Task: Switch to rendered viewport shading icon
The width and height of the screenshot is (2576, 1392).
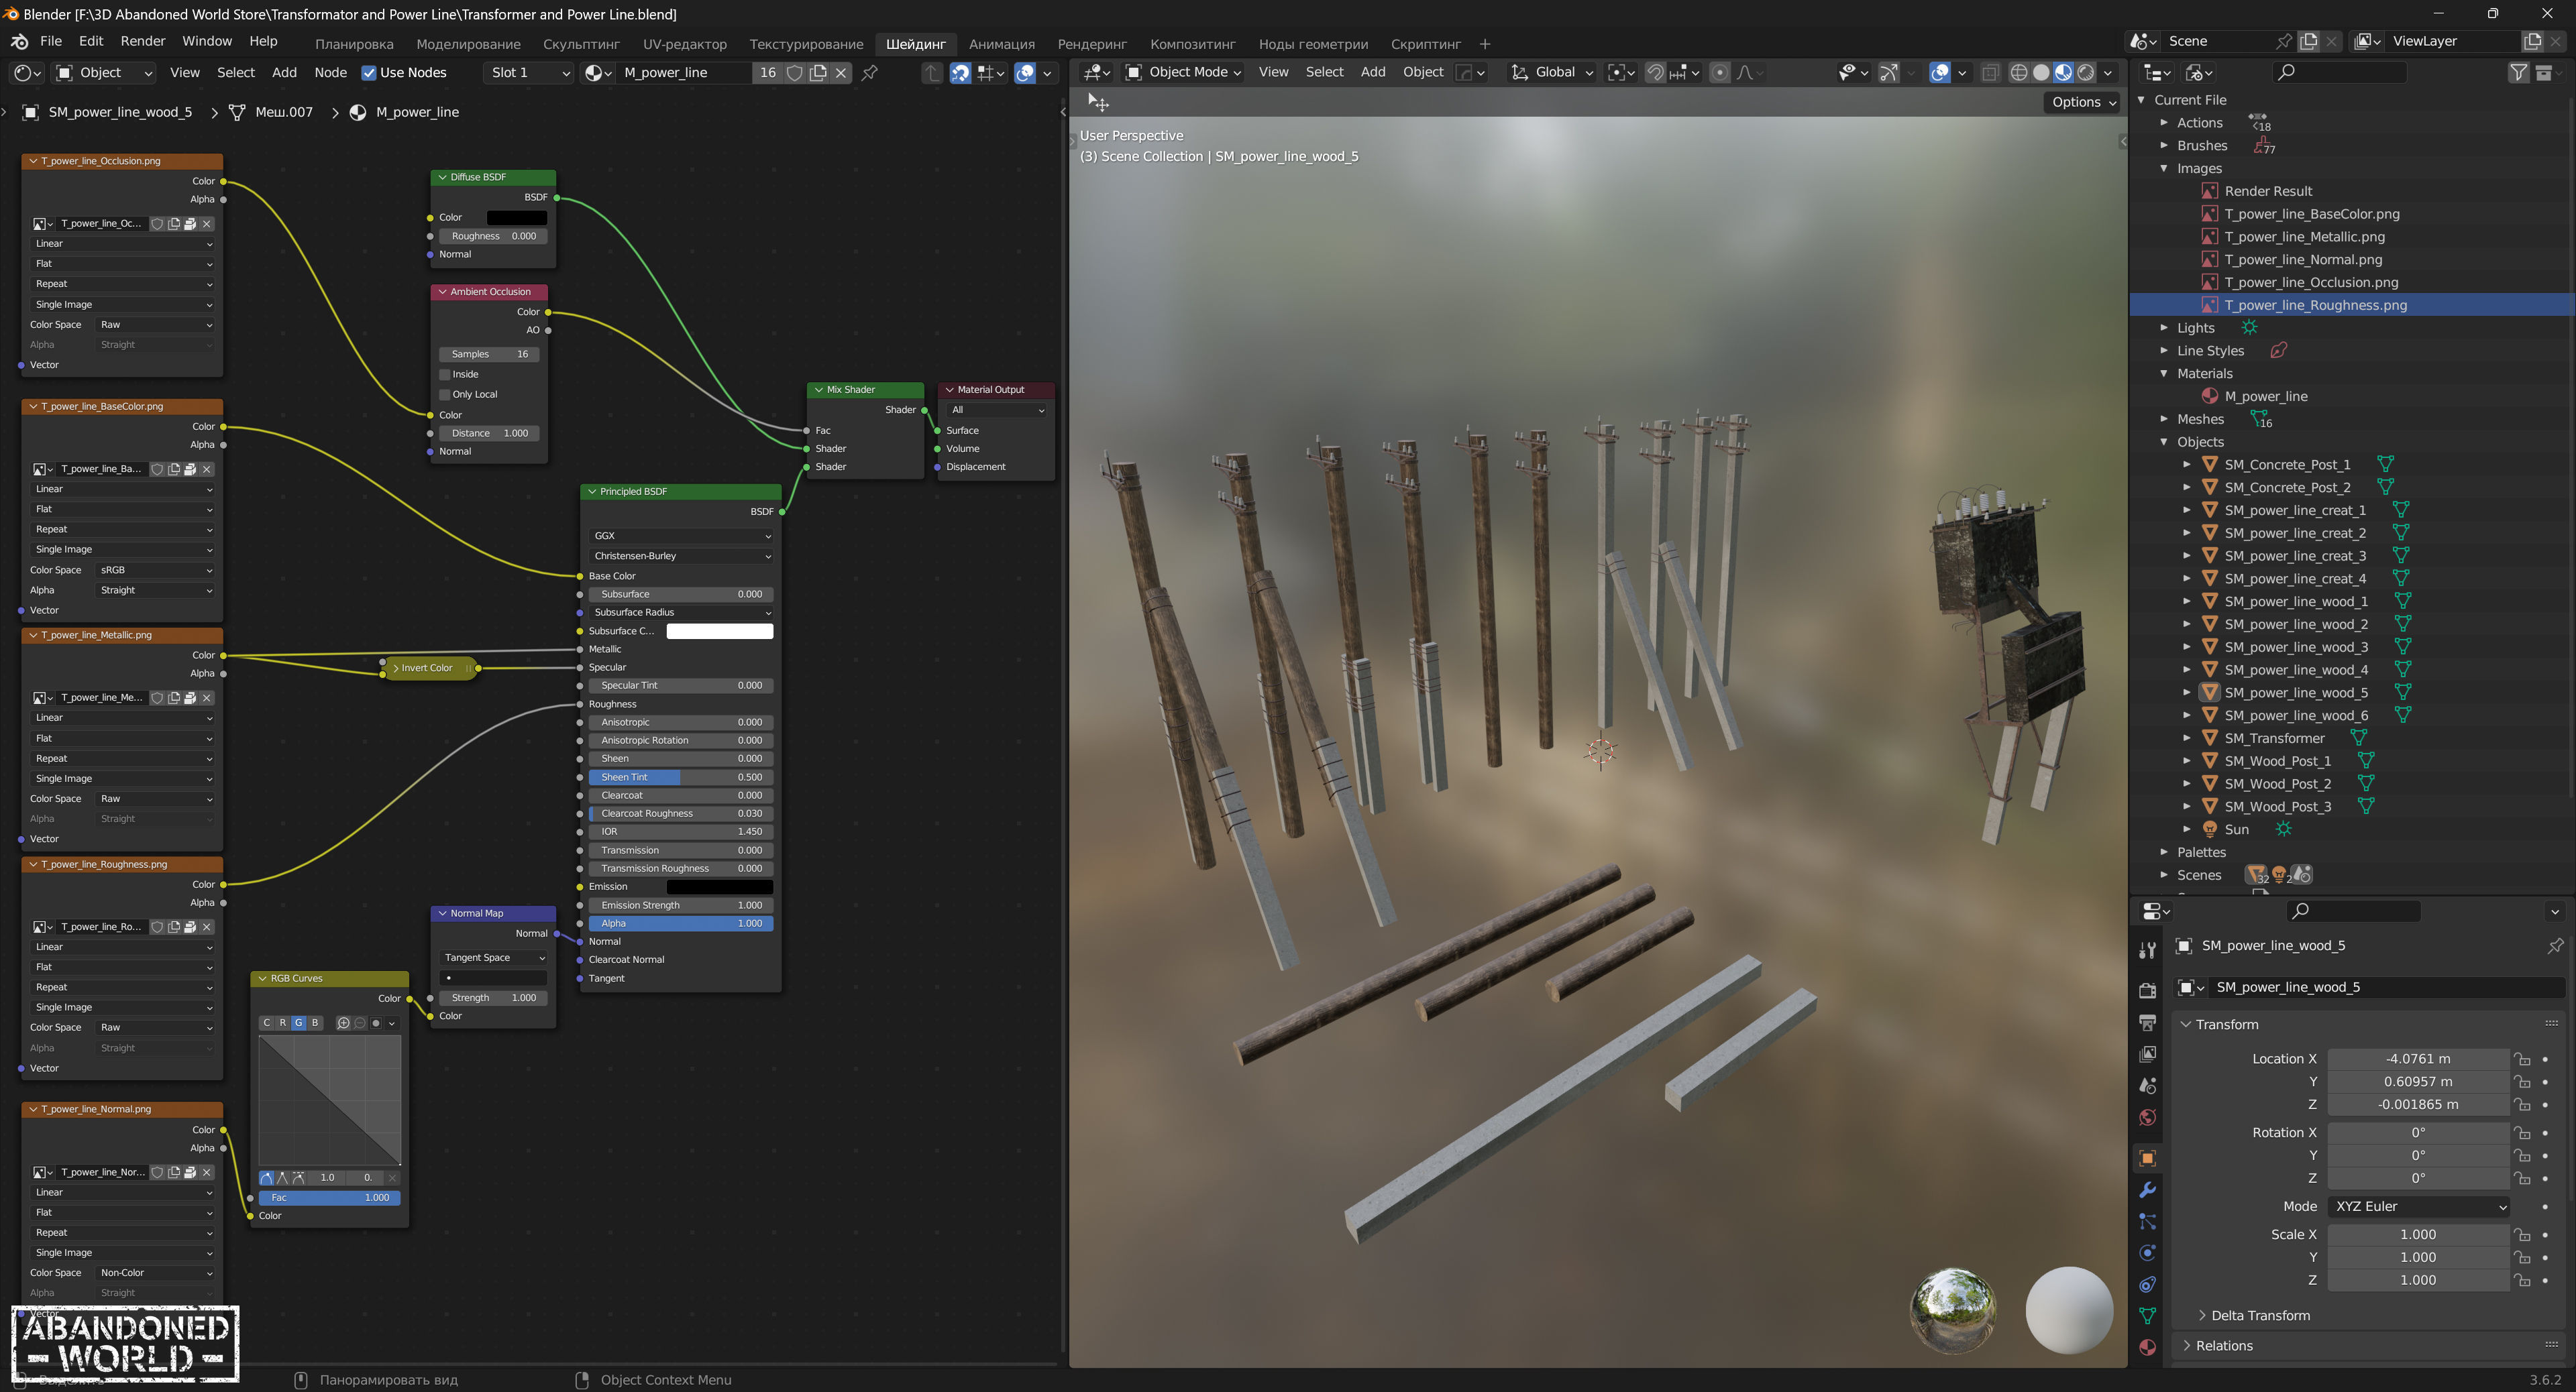Action: point(2085,72)
